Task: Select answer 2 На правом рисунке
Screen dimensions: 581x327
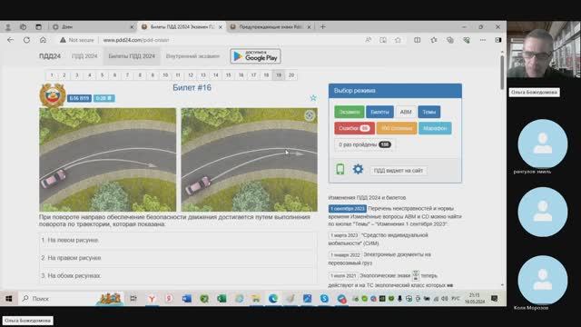Action: tap(178, 258)
